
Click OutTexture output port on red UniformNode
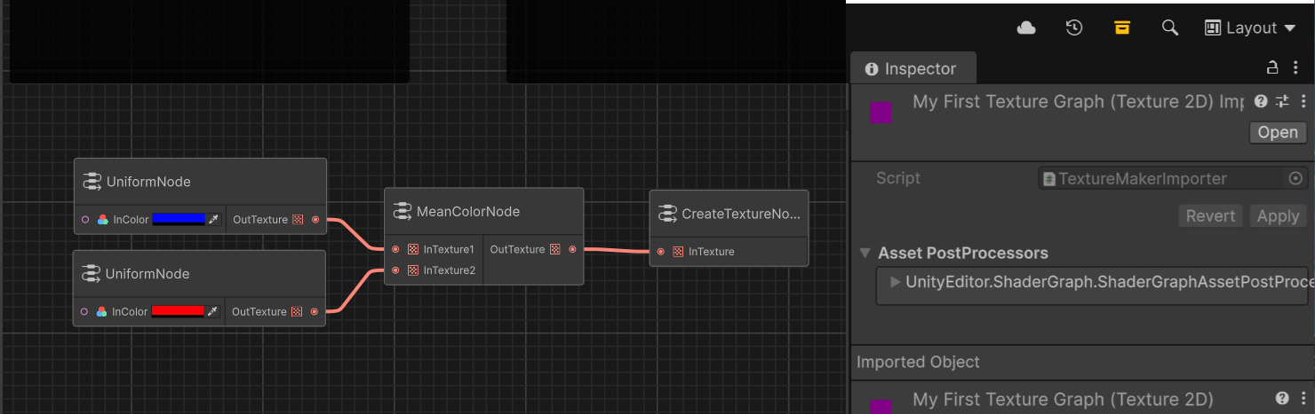click(x=315, y=311)
